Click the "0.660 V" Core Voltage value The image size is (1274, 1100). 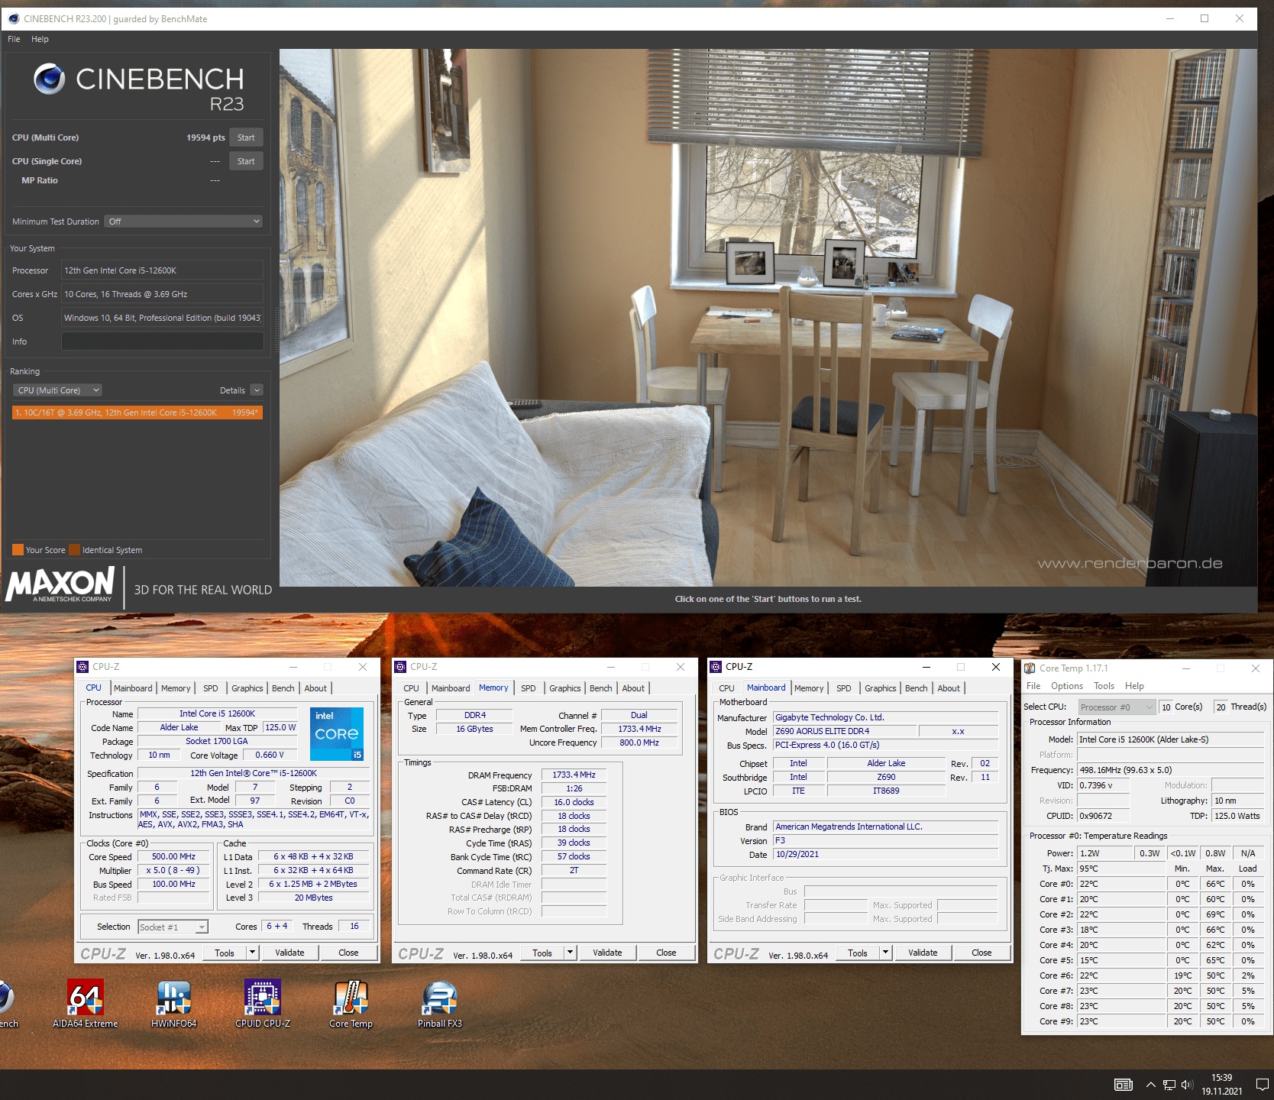[x=270, y=755]
